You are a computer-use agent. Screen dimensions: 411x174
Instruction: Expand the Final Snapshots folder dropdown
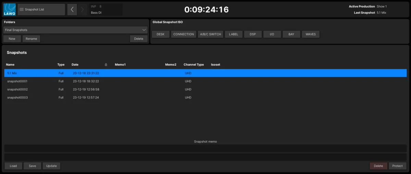point(75,30)
